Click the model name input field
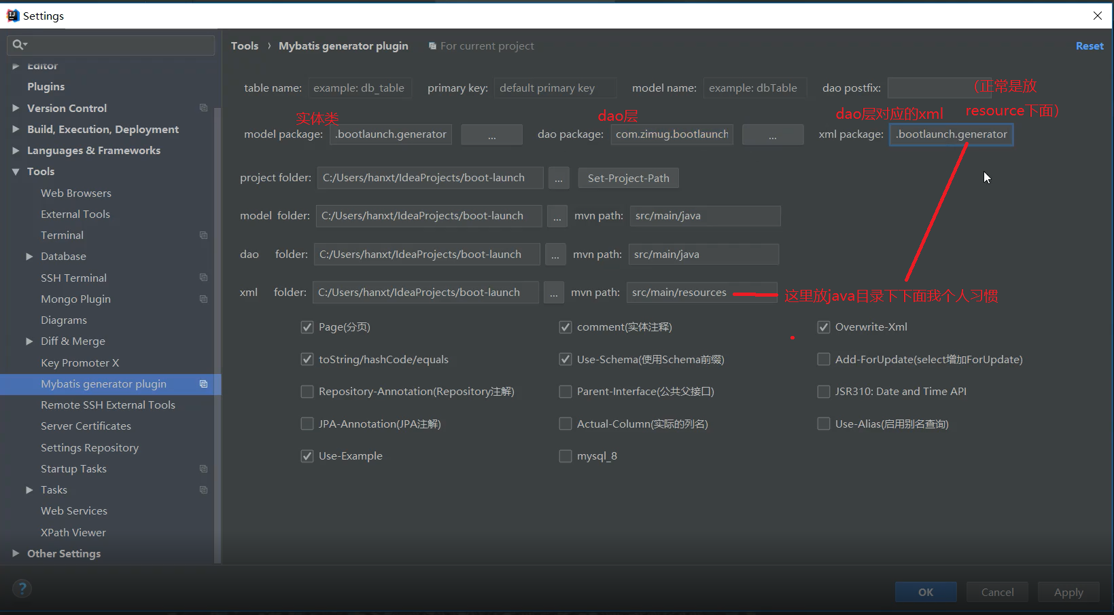This screenshot has width=1114, height=615. (x=755, y=88)
